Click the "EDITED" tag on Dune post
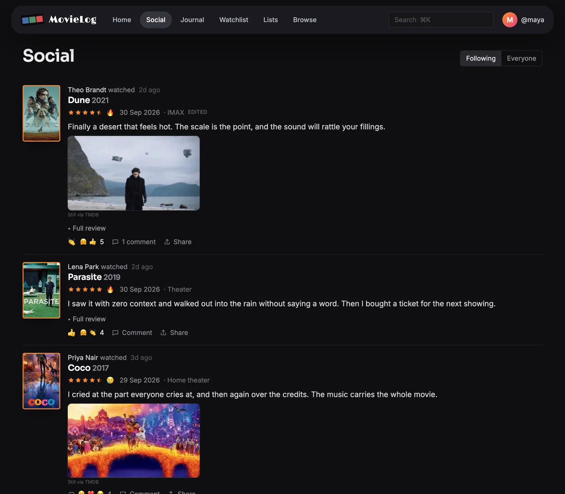The width and height of the screenshot is (565, 494). [x=197, y=112]
